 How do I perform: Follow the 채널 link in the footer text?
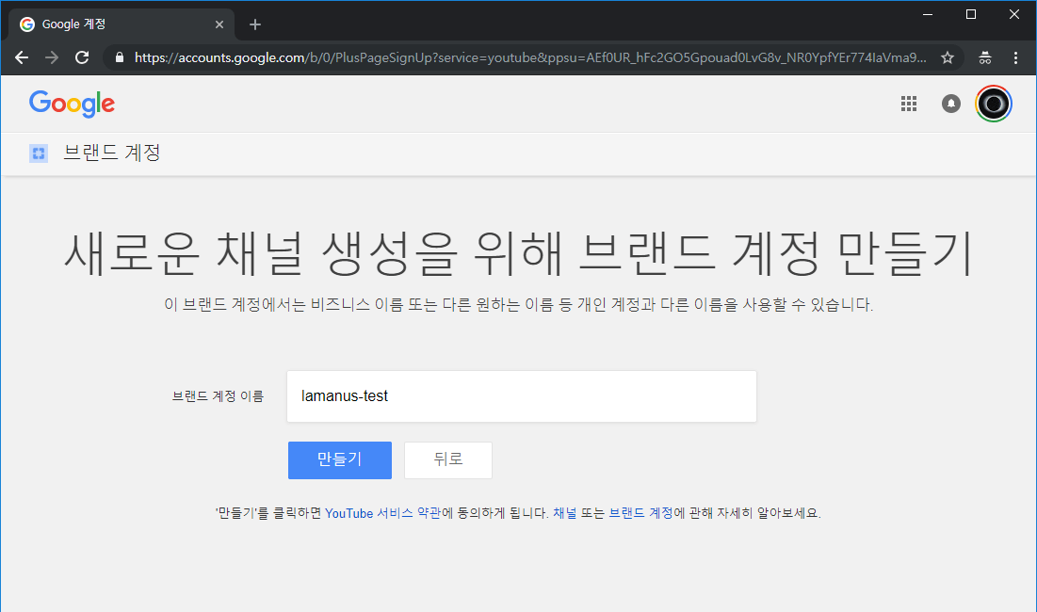tap(564, 514)
